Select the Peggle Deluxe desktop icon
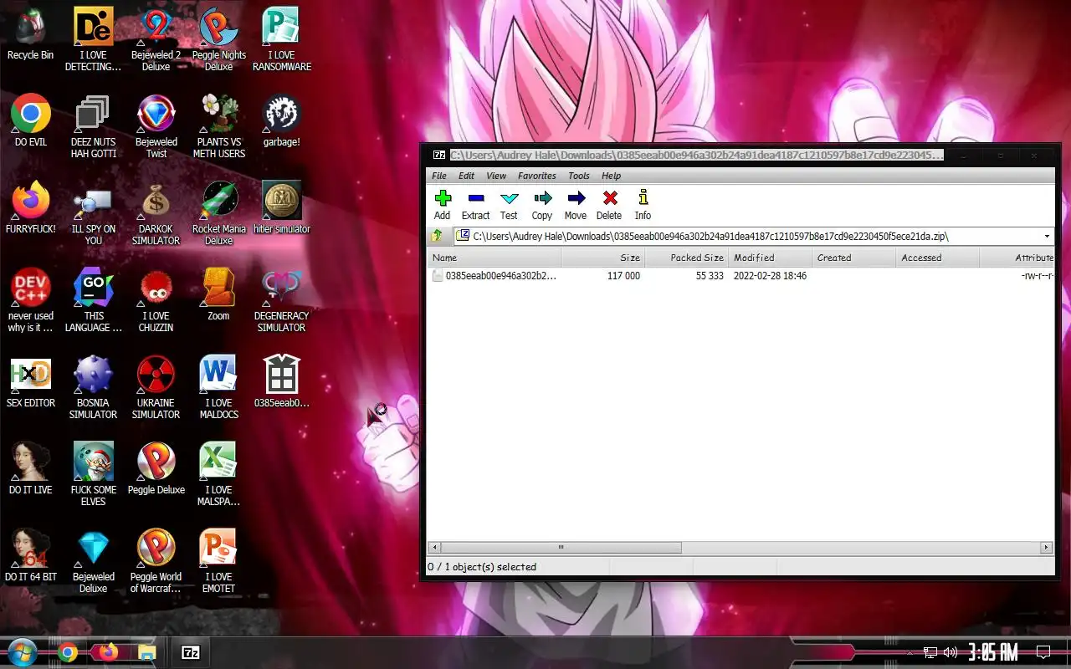1071x669 pixels. [156, 469]
